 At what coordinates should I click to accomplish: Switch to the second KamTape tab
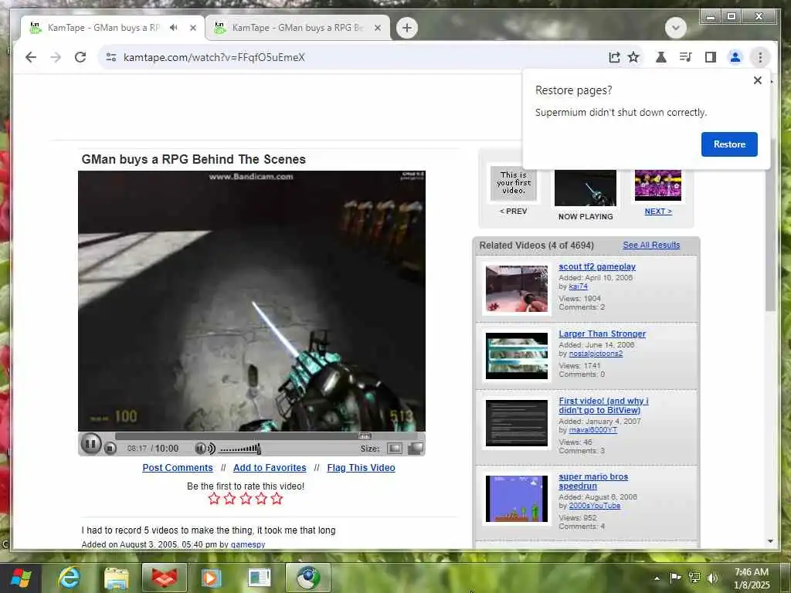coord(297,28)
